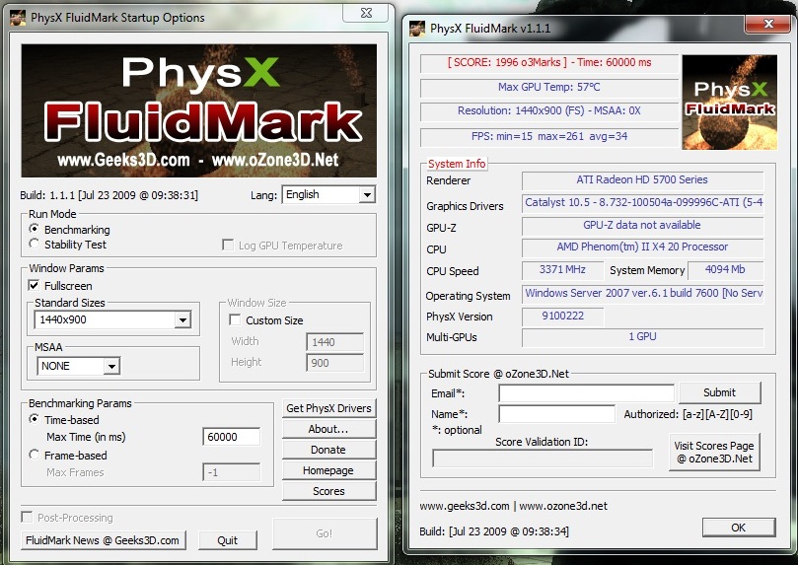This screenshot has height=565, width=798.
Task: Select the Stability Test run mode
Action: (36, 245)
